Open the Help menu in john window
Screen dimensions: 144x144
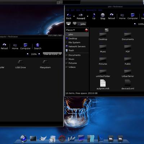100,10
